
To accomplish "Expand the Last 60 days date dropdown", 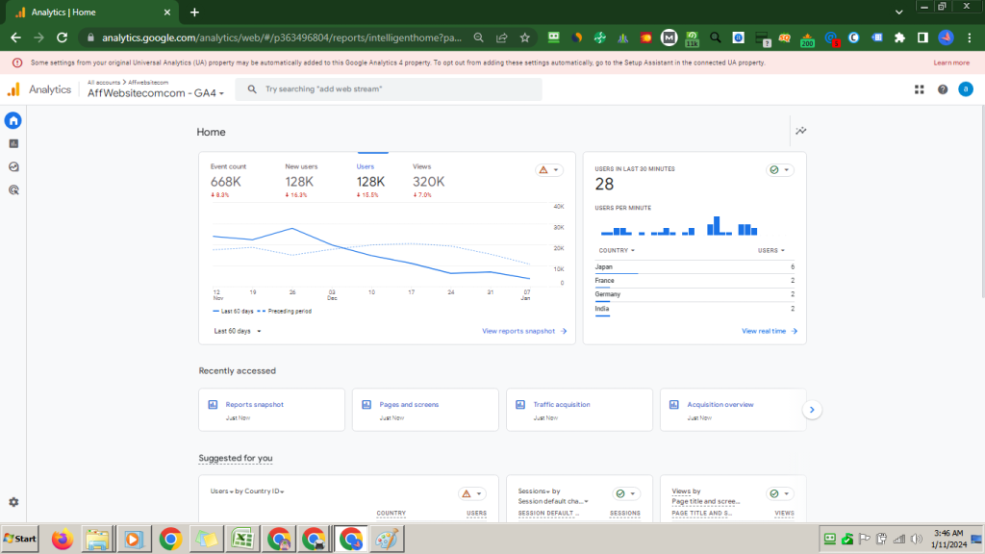I will pos(238,331).
